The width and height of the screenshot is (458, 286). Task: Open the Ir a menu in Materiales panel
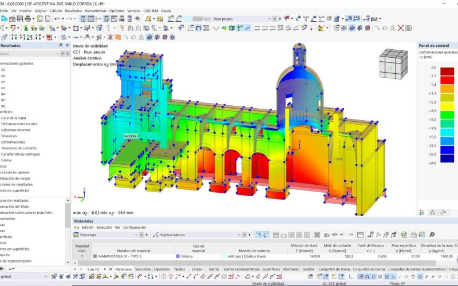coord(76,227)
